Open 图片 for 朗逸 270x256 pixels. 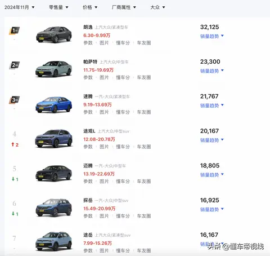(104, 43)
